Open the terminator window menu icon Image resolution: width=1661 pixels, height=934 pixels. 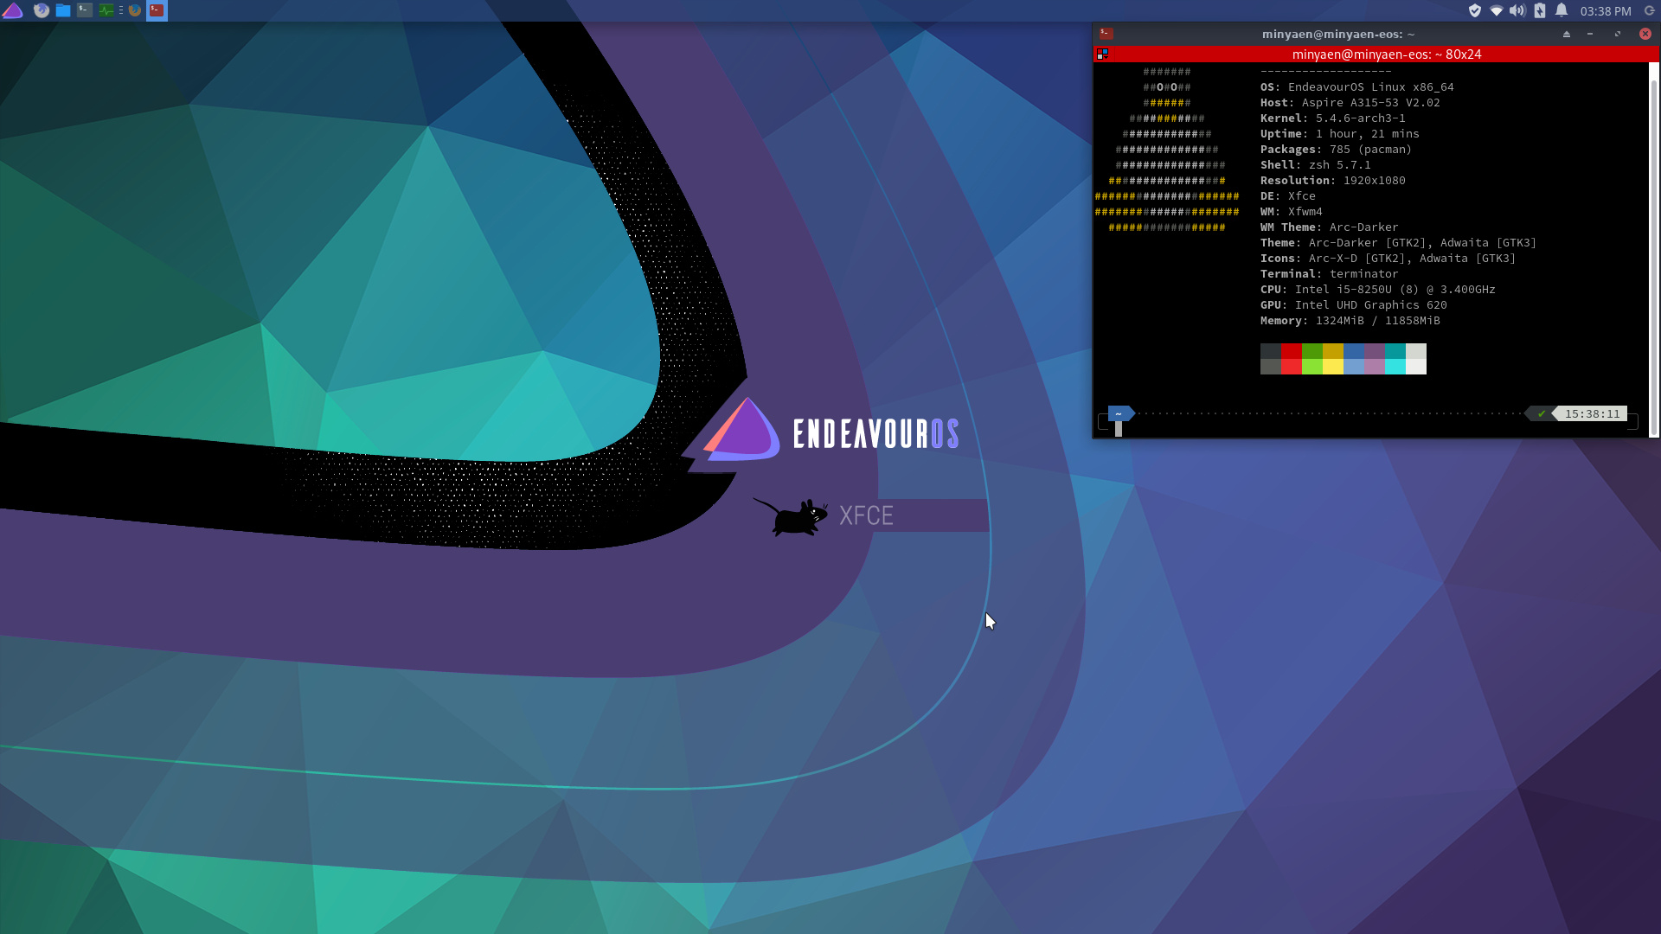(1106, 34)
